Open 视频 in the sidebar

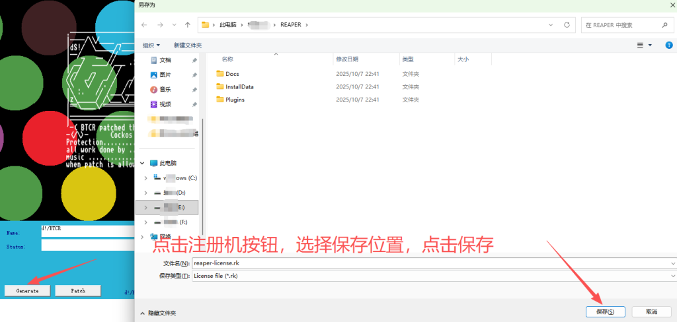(165, 104)
